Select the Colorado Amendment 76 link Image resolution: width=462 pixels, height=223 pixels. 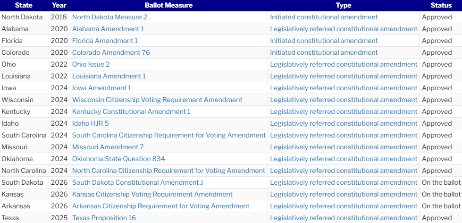(x=111, y=52)
